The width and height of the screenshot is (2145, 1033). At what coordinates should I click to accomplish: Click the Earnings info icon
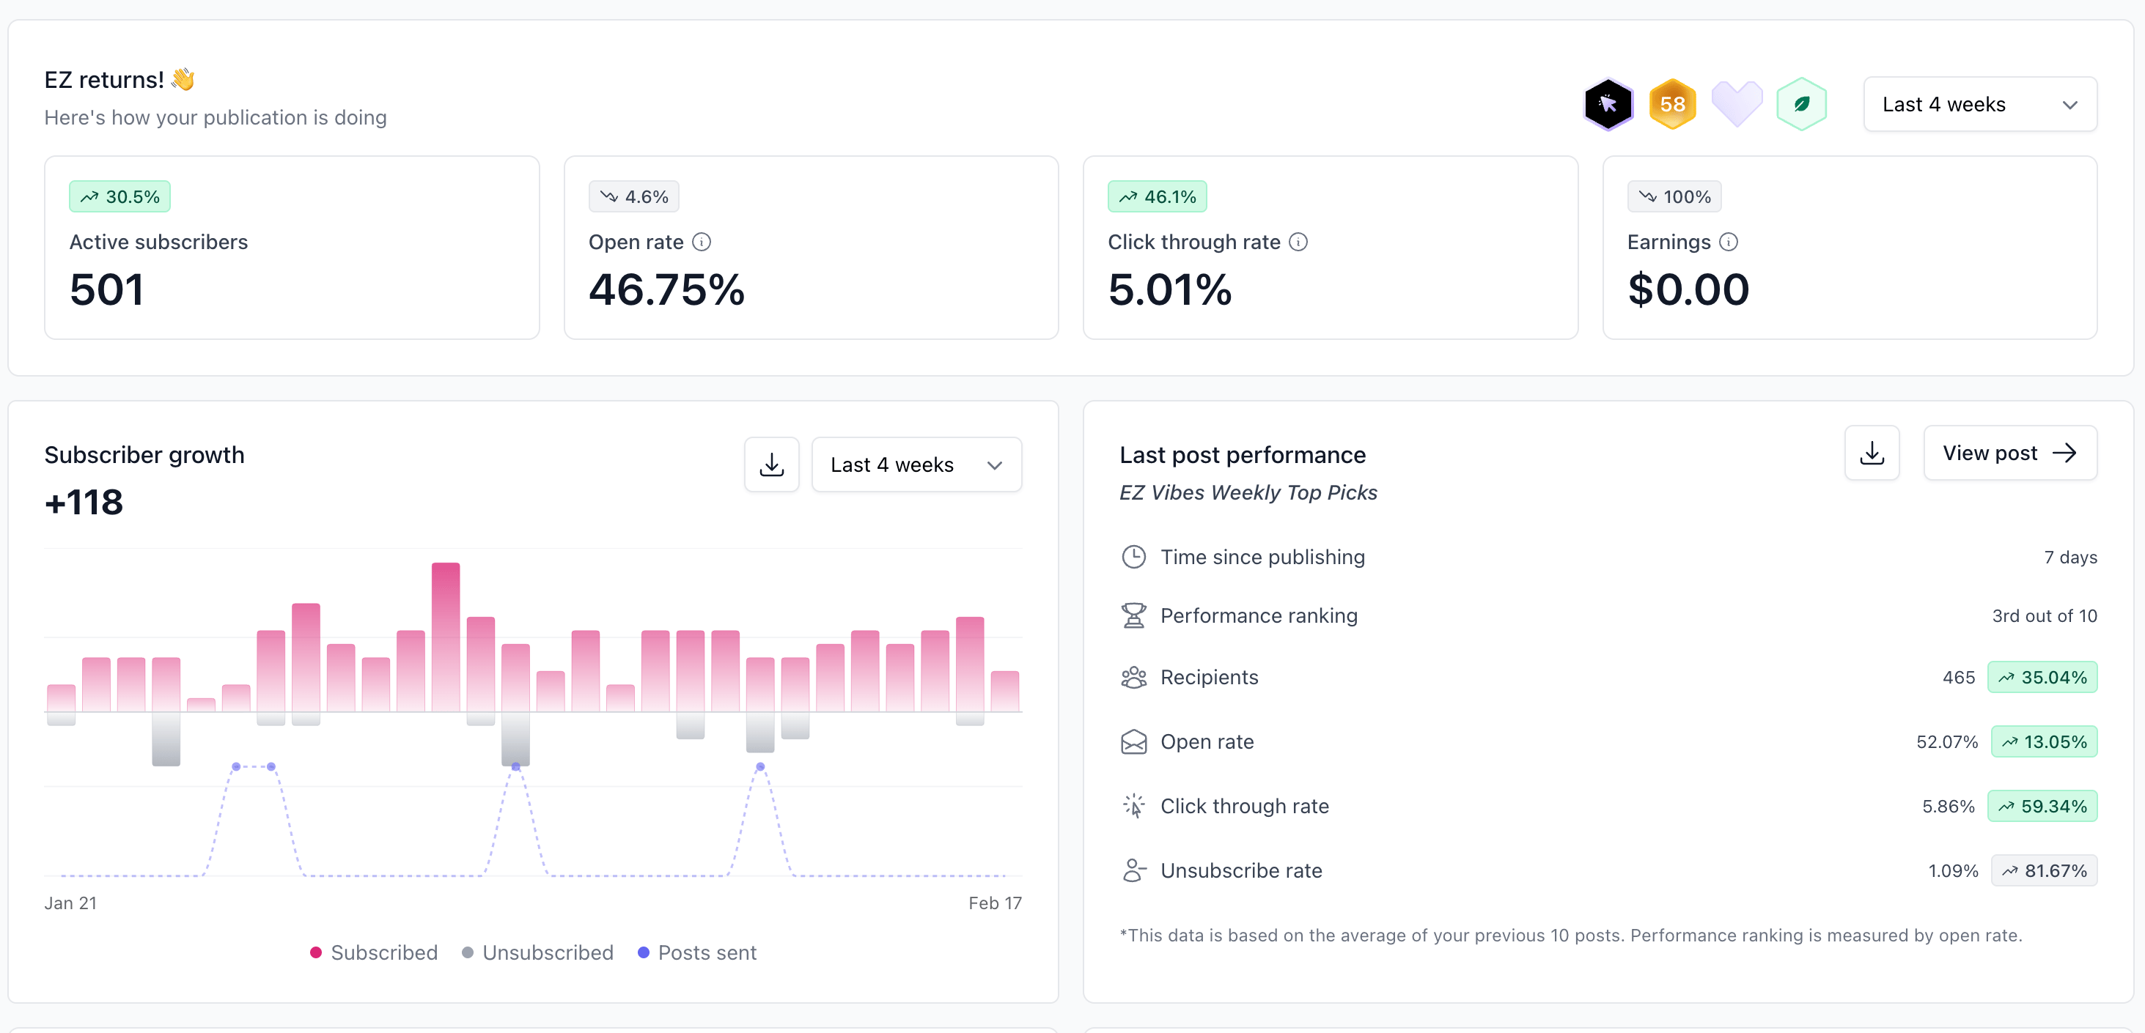coord(1729,242)
